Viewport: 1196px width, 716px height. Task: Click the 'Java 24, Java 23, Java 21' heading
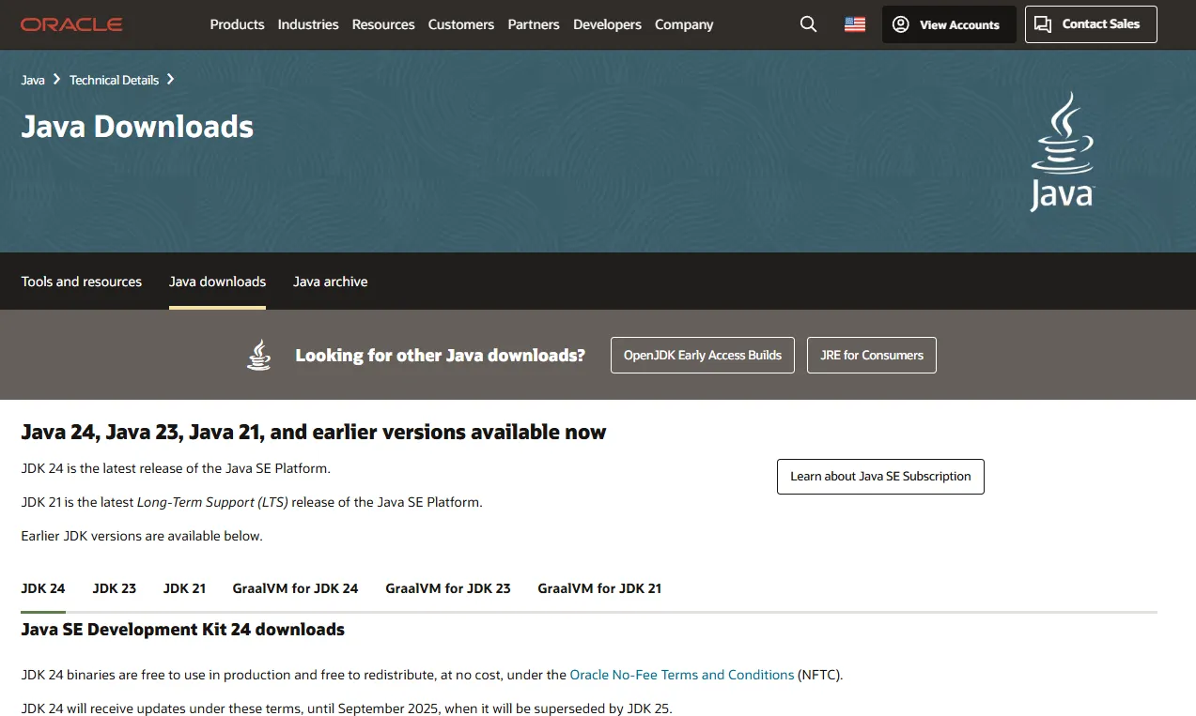coord(314,433)
